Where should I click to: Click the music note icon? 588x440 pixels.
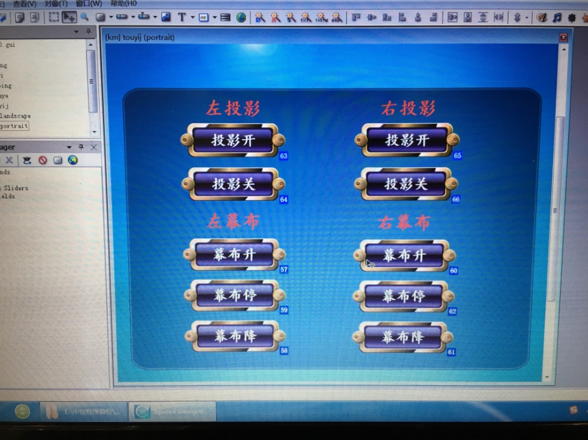557,18
